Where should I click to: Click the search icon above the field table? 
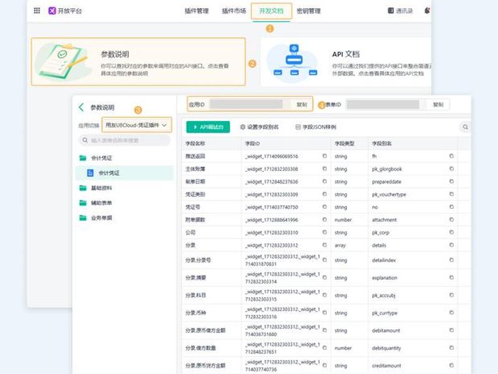(465, 127)
